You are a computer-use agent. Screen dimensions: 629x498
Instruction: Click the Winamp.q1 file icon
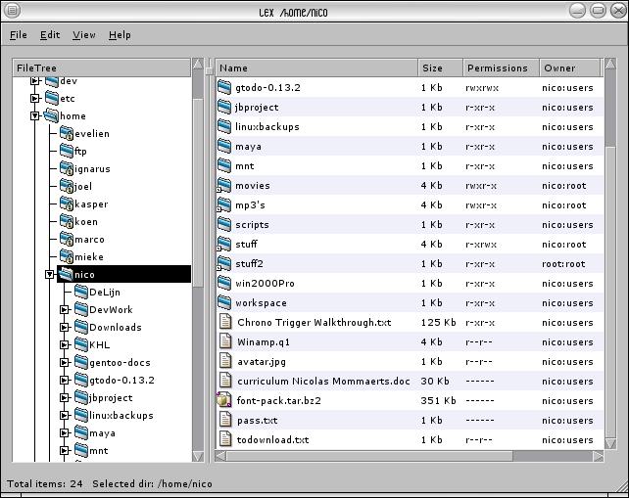224,341
